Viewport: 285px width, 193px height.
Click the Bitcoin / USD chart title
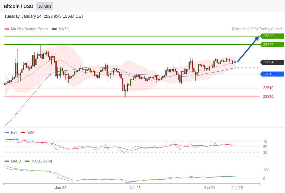tap(18, 6)
